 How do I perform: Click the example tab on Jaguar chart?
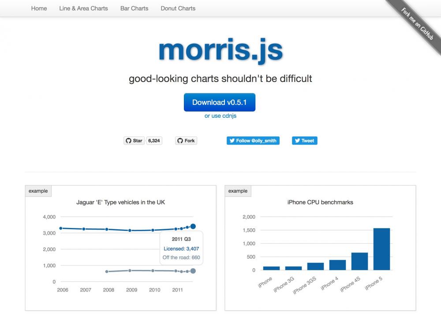point(38,191)
